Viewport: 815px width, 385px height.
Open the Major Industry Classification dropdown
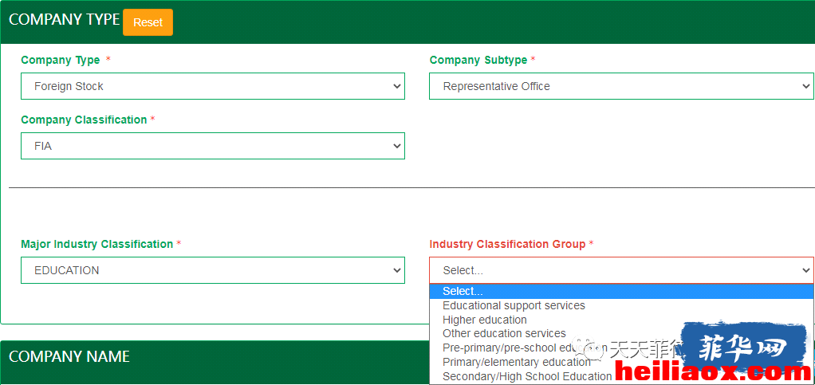point(213,270)
